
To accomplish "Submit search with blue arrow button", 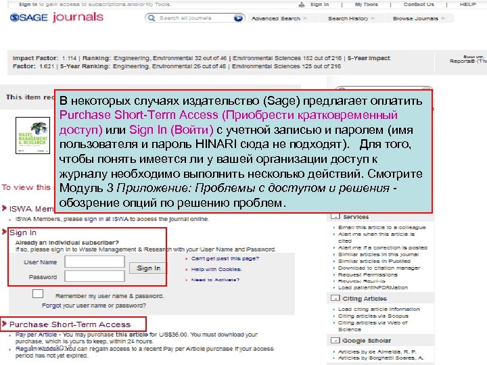I will 238,18.
